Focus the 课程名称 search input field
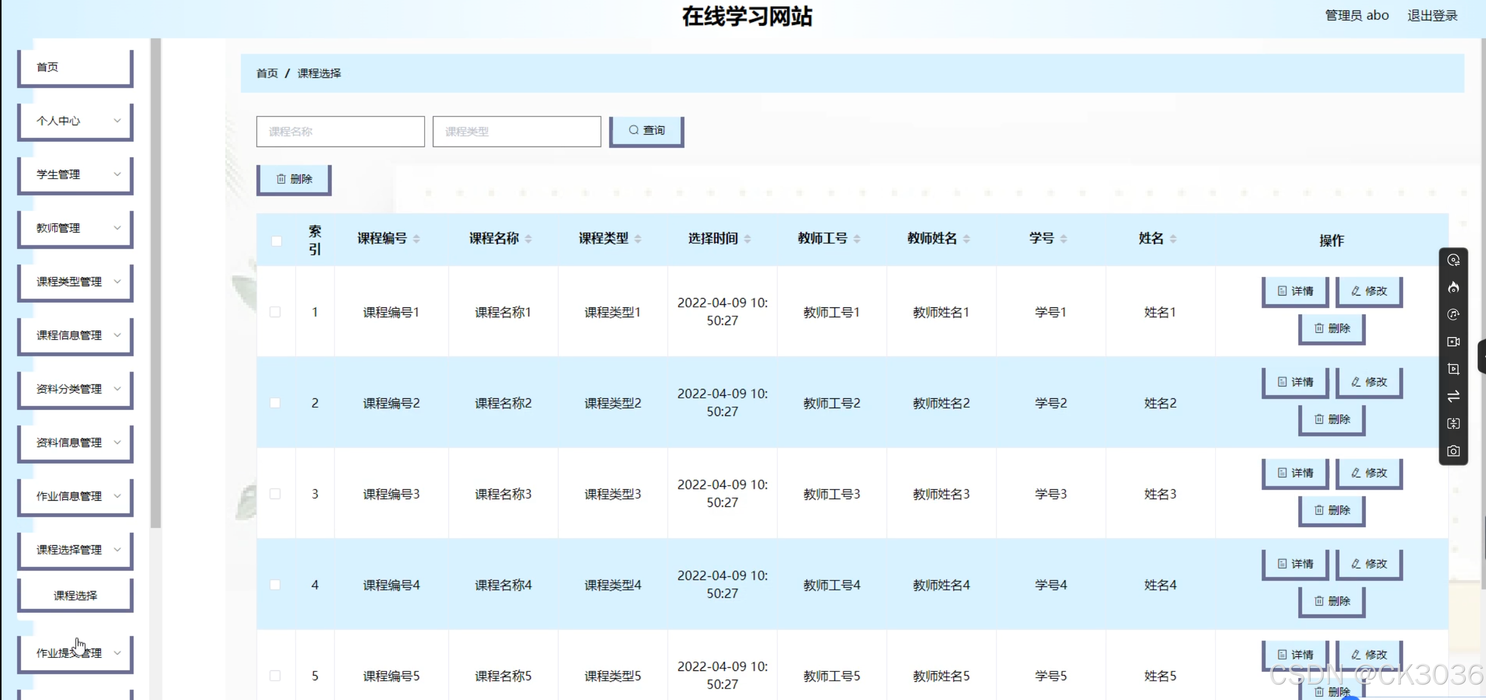The width and height of the screenshot is (1486, 700). click(x=340, y=131)
